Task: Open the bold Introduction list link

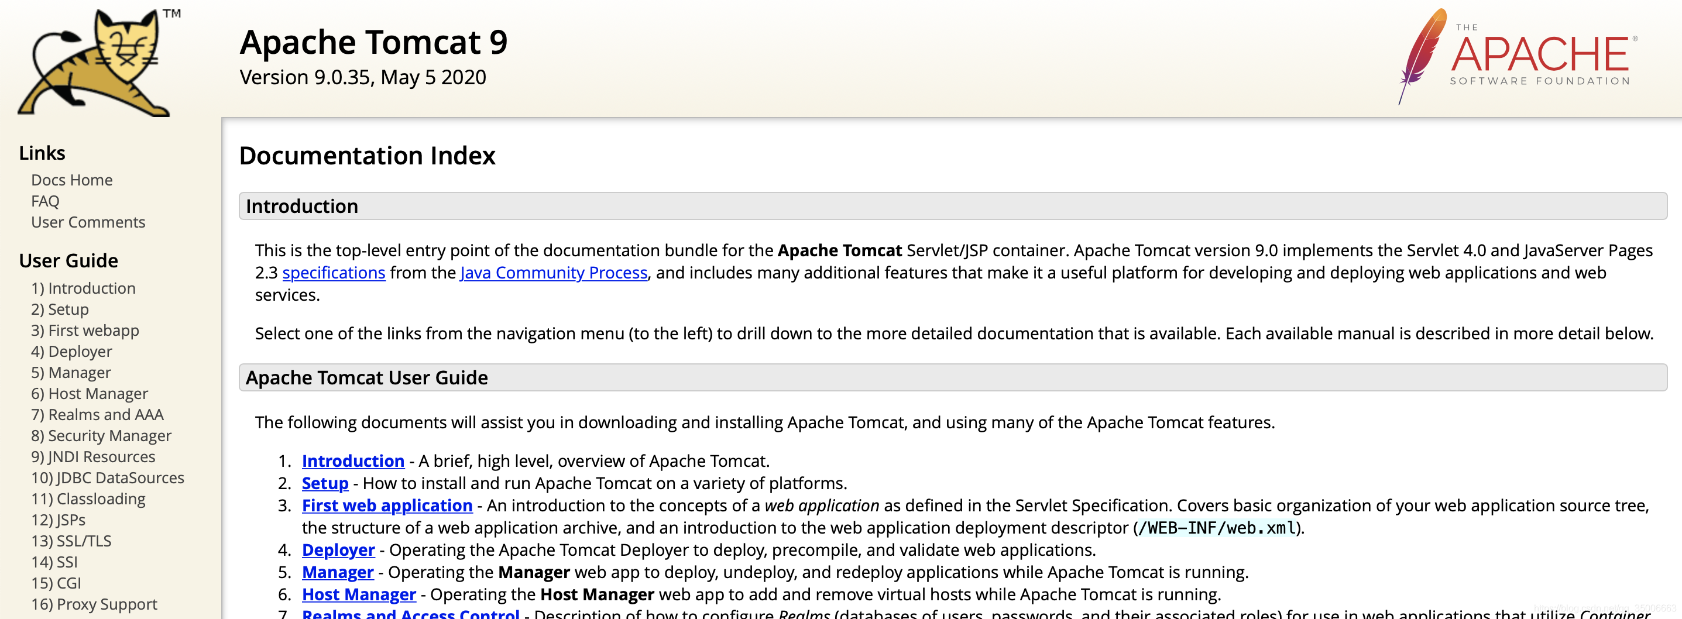Action: click(x=353, y=461)
